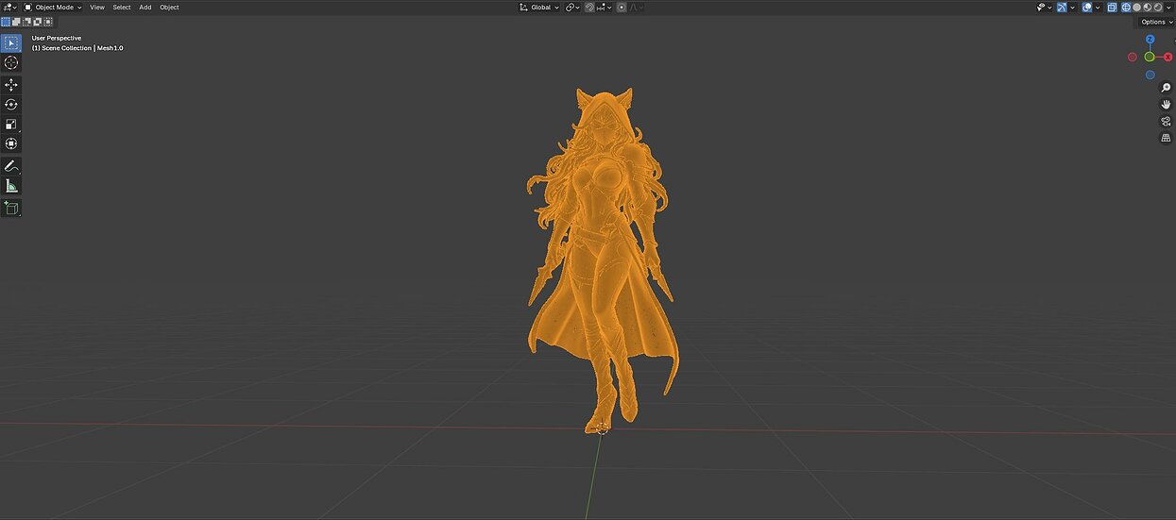Click the Z axis on gizmo
The image size is (1176, 520).
coord(1150,40)
